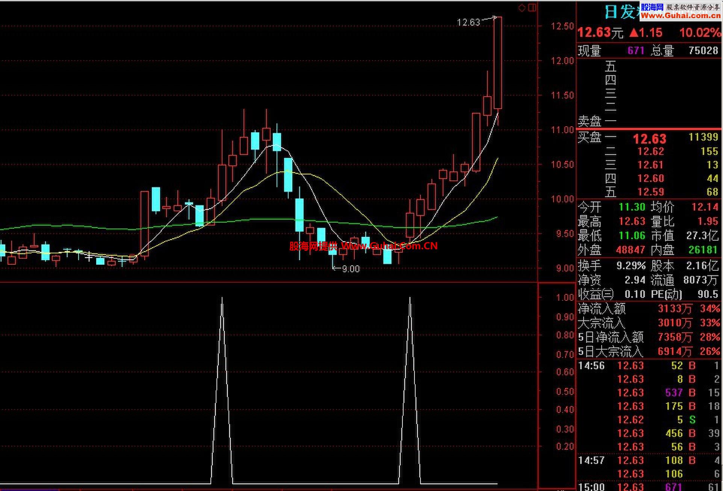The width and height of the screenshot is (723, 491).
Task: Click the 股本 value 2.16亿
Action: [702, 266]
